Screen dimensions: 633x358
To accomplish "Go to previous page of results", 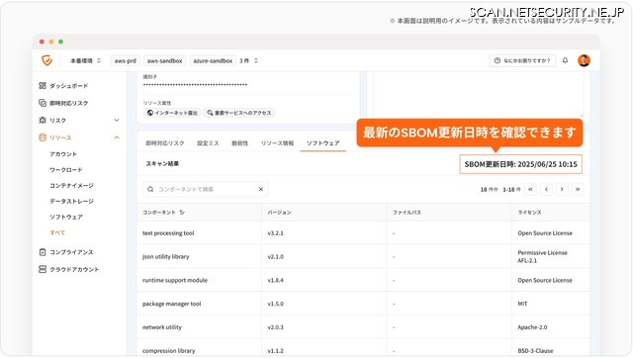I will coord(546,189).
